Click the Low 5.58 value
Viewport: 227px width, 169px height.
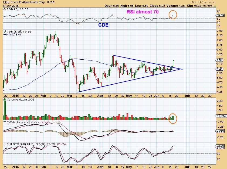[141, 6]
